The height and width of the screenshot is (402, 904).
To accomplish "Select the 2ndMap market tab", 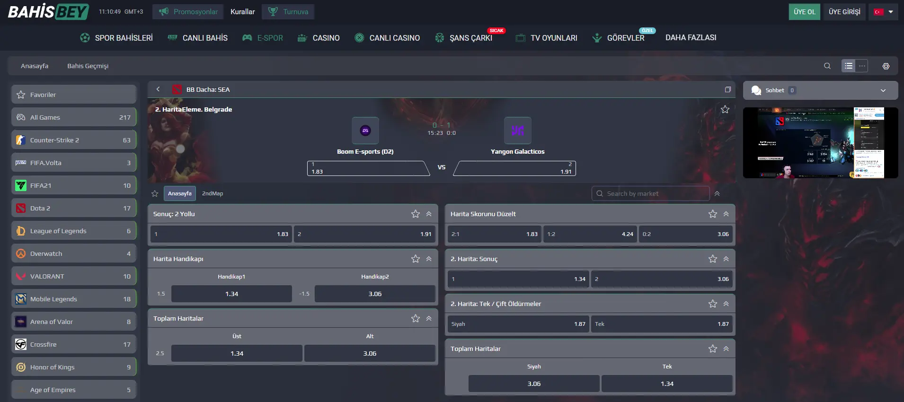I will (213, 193).
